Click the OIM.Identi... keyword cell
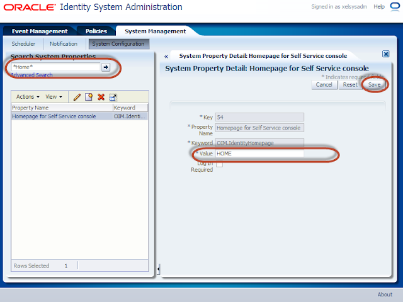The width and height of the screenshot is (403, 302). pyautogui.click(x=130, y=116)
